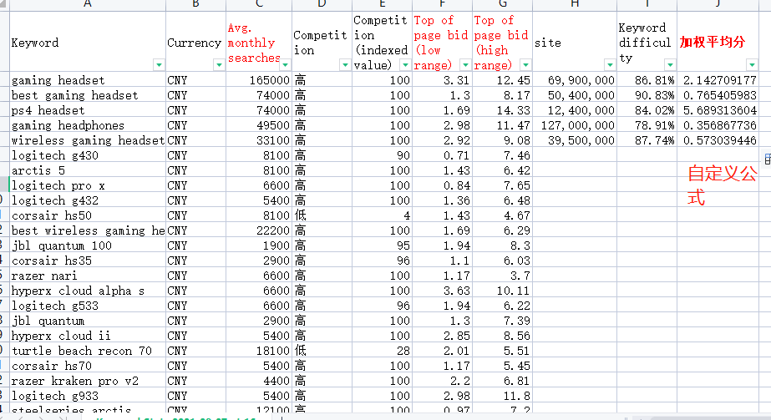Select the cell 'razer nari'
Image resolution: width=771 pixels, height=420 pixels.
[88, 276]
